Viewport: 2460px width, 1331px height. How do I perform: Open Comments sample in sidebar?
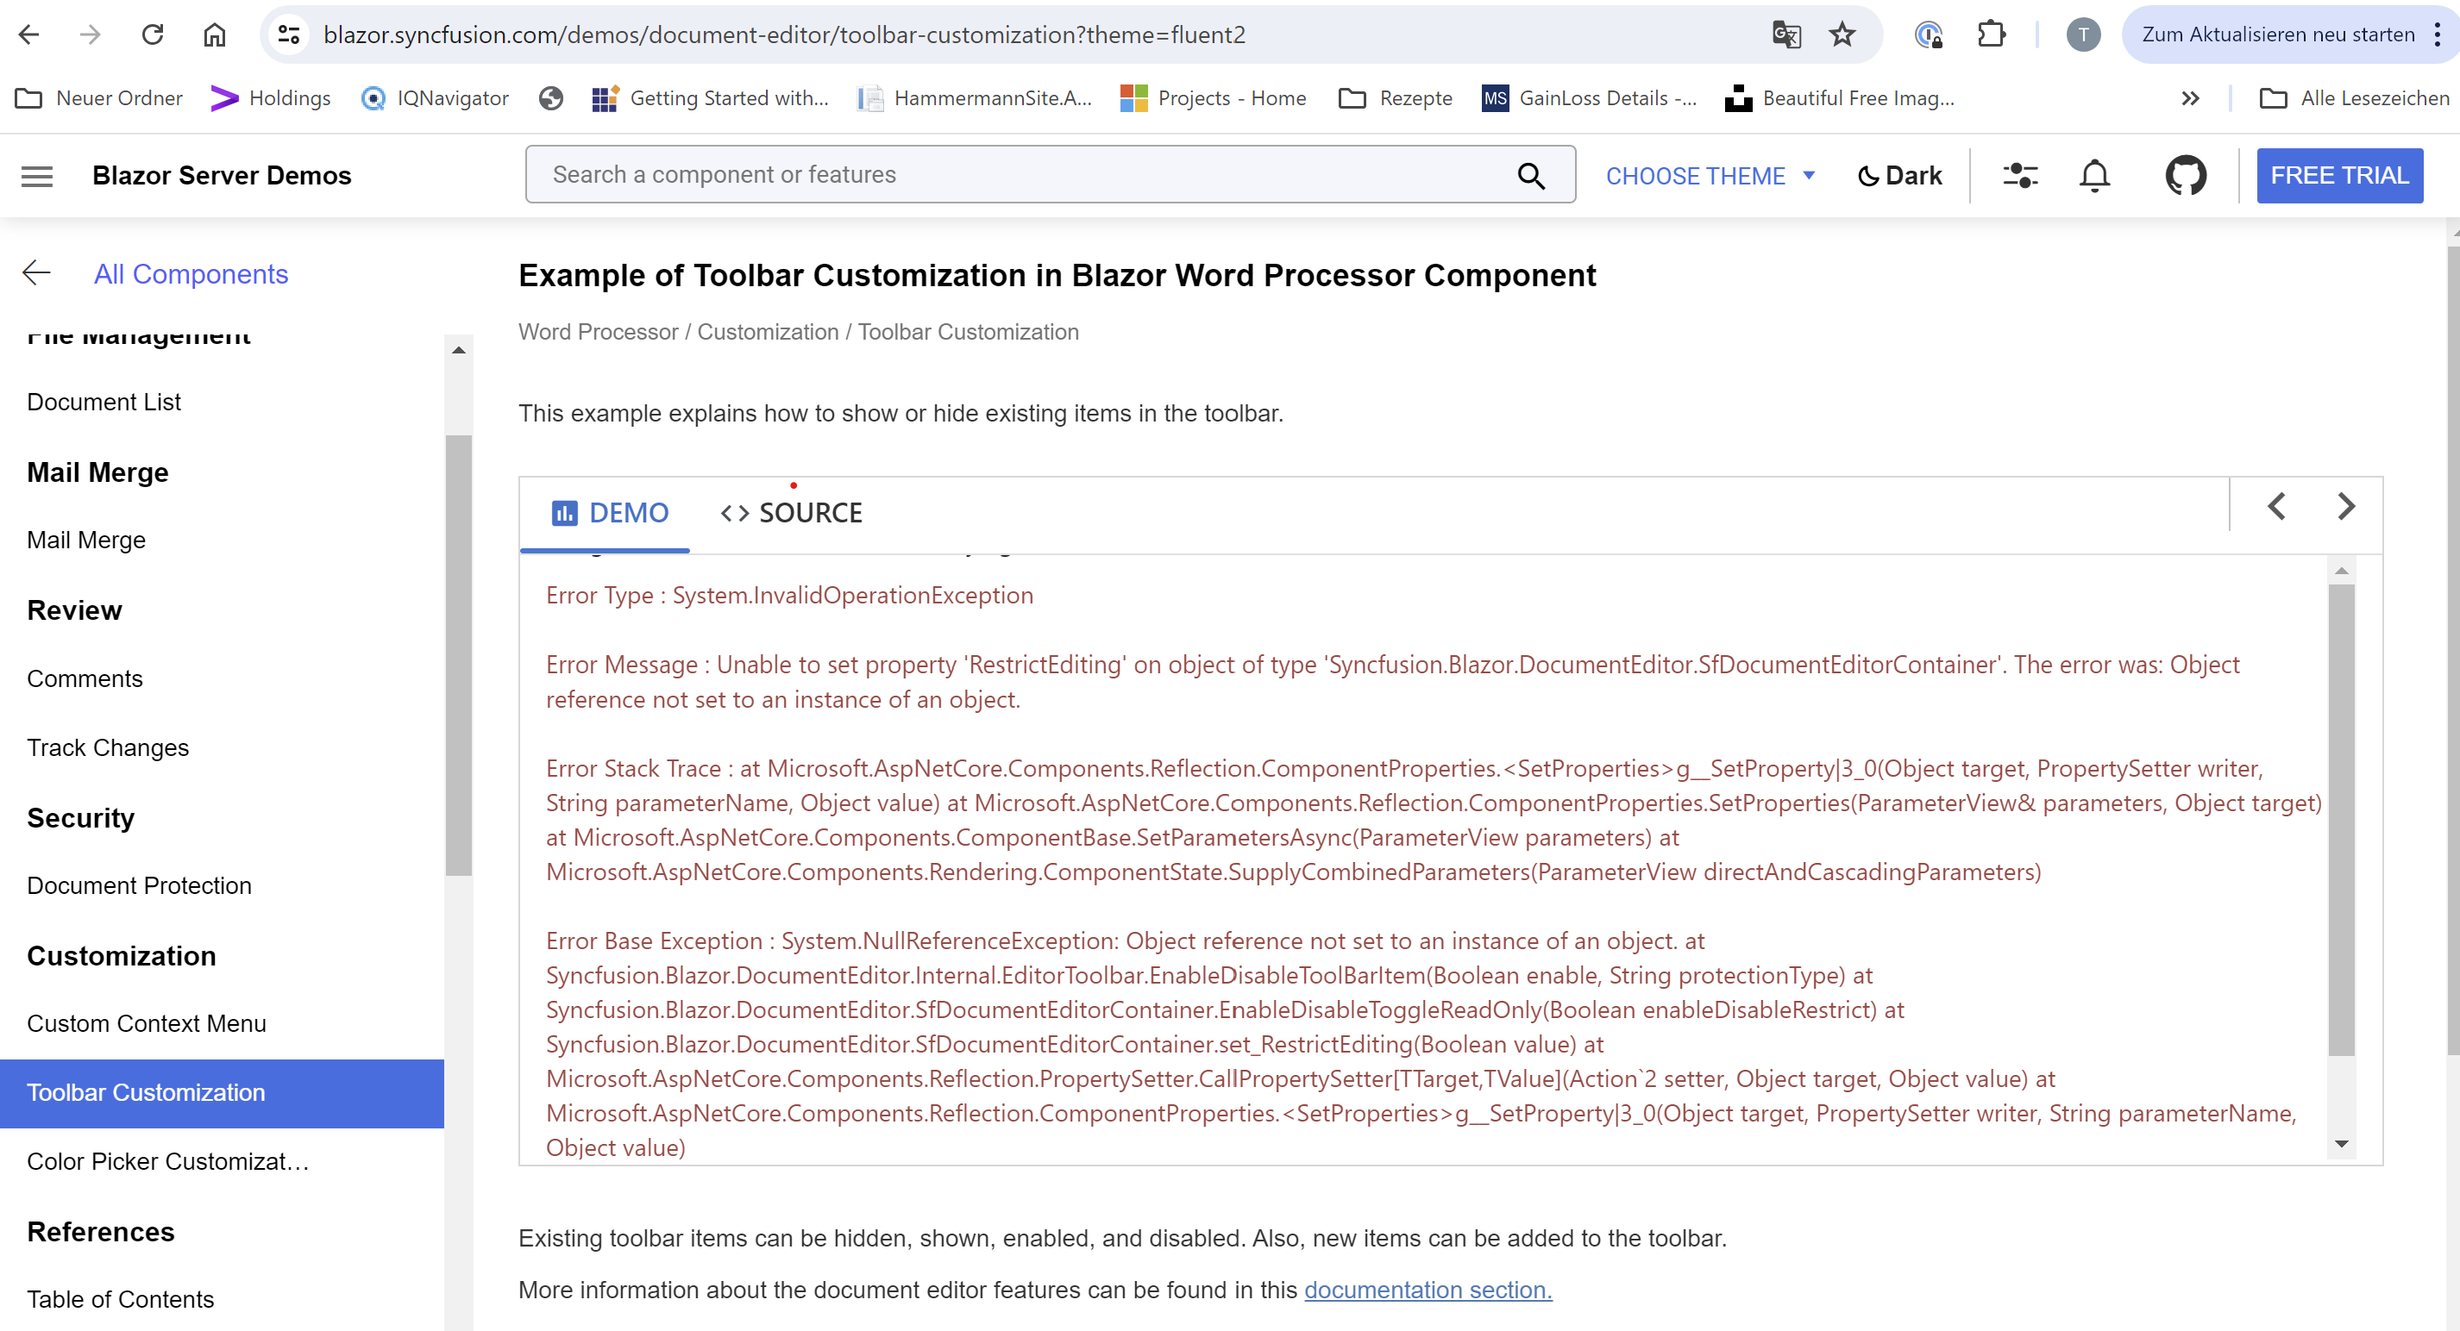pos(85,678)
